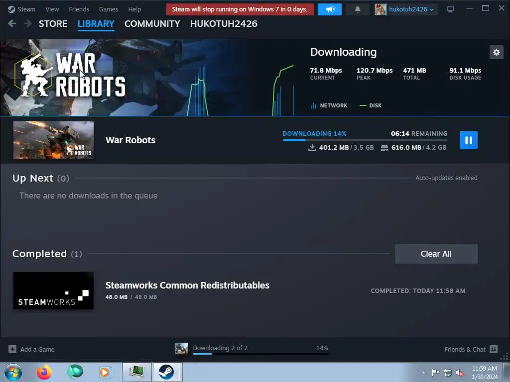Screen dimensions: 510x382
Task: Show hidden system tray icons
Action: point(423,373)
